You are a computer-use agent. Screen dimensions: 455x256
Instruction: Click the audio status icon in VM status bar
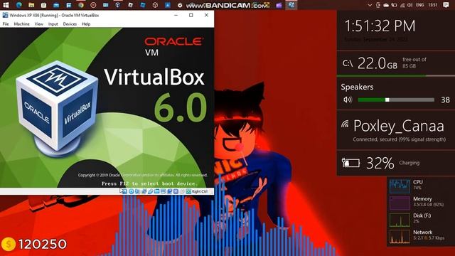tap(137, 191)
